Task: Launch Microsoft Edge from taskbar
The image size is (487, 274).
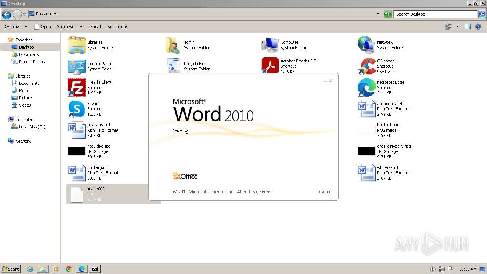Action: (82, 269)
